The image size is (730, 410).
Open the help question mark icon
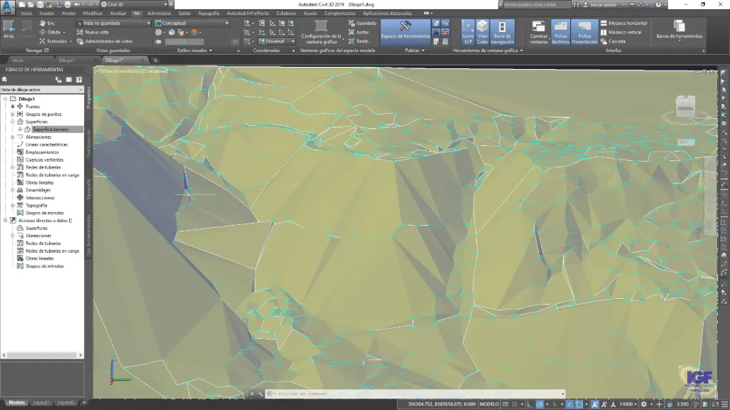coord(658,4)
